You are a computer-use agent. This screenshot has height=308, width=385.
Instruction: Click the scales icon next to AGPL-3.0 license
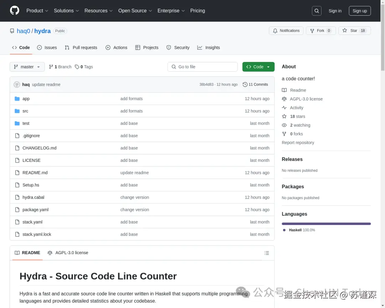click(284, 99)
